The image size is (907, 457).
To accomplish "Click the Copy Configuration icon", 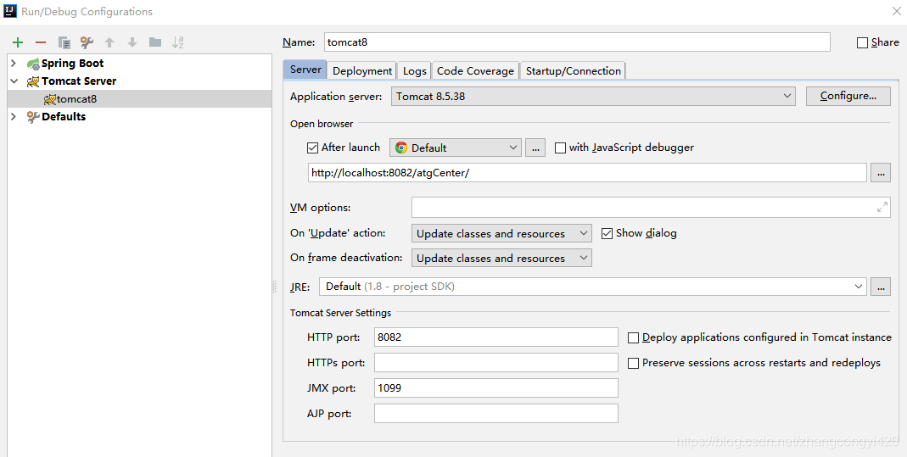I will 64,42.
